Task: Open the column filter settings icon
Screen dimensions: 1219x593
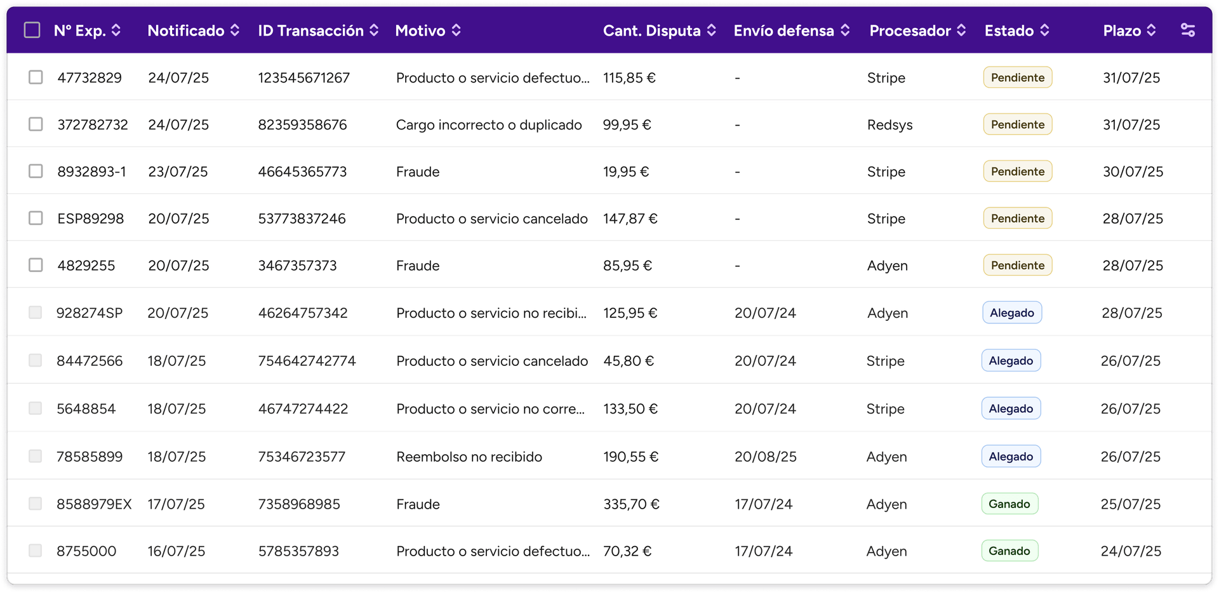Action: pos(1187,30)
